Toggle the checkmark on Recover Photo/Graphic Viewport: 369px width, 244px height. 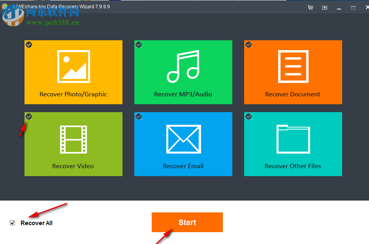28,45
